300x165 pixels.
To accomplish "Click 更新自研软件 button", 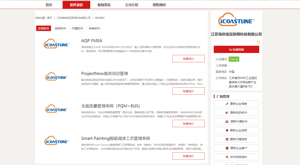I will click(236, 113).
